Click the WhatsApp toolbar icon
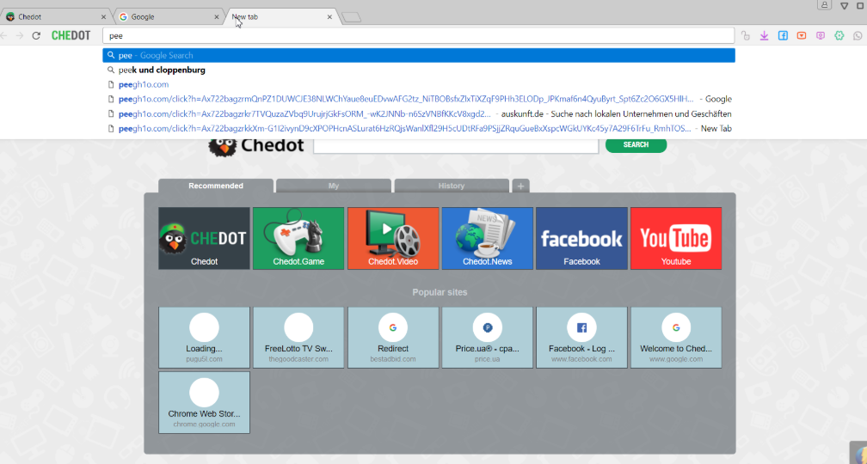Viewport: 867px width, 464px height. point(858,36)
